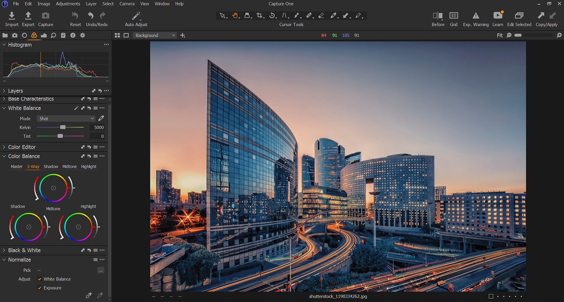This screenshot has height=302, width=564.
Task: Activate the Pan cursor tool
Action: tap(235, 15)
